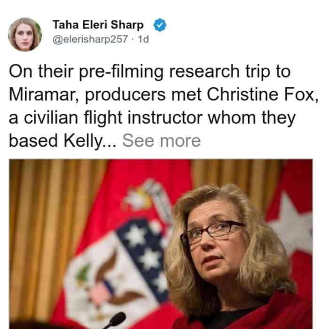Open Taha Eleri Sharp's profile picture
Viewport: 329px width, 329px height.
[x=25, y=34]
